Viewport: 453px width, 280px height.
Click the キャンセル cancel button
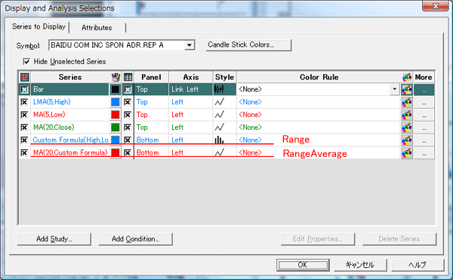(360, 265)
